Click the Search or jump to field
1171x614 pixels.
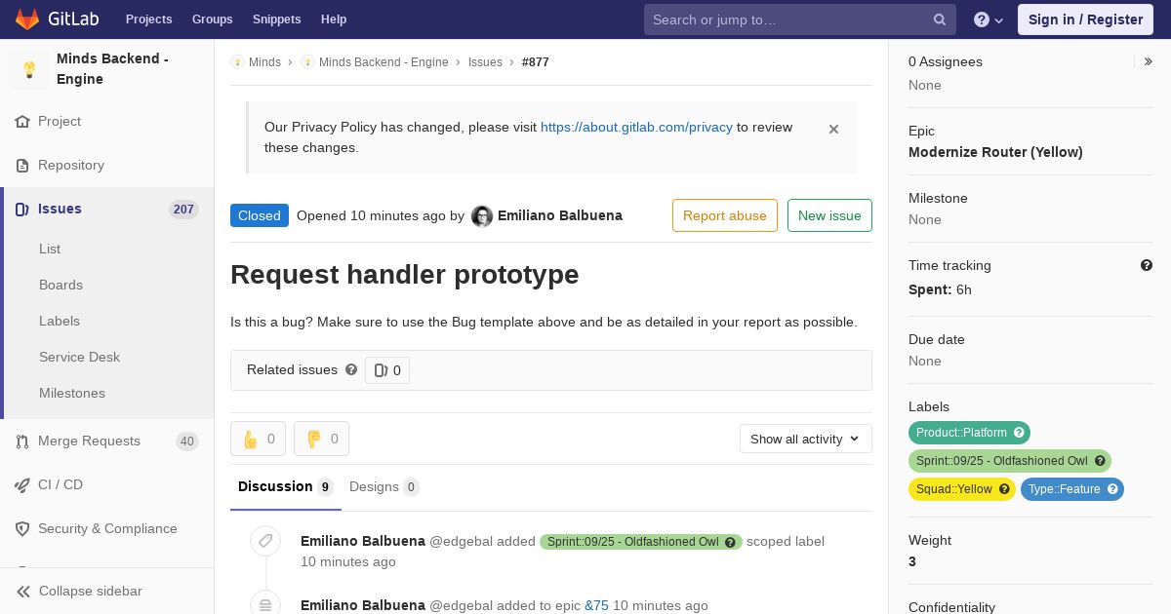coord(800,19)
